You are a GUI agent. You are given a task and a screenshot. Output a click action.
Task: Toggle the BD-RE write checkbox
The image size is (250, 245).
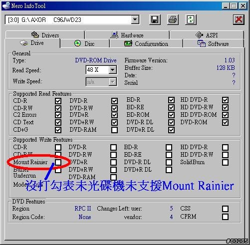tap(169, 155)
